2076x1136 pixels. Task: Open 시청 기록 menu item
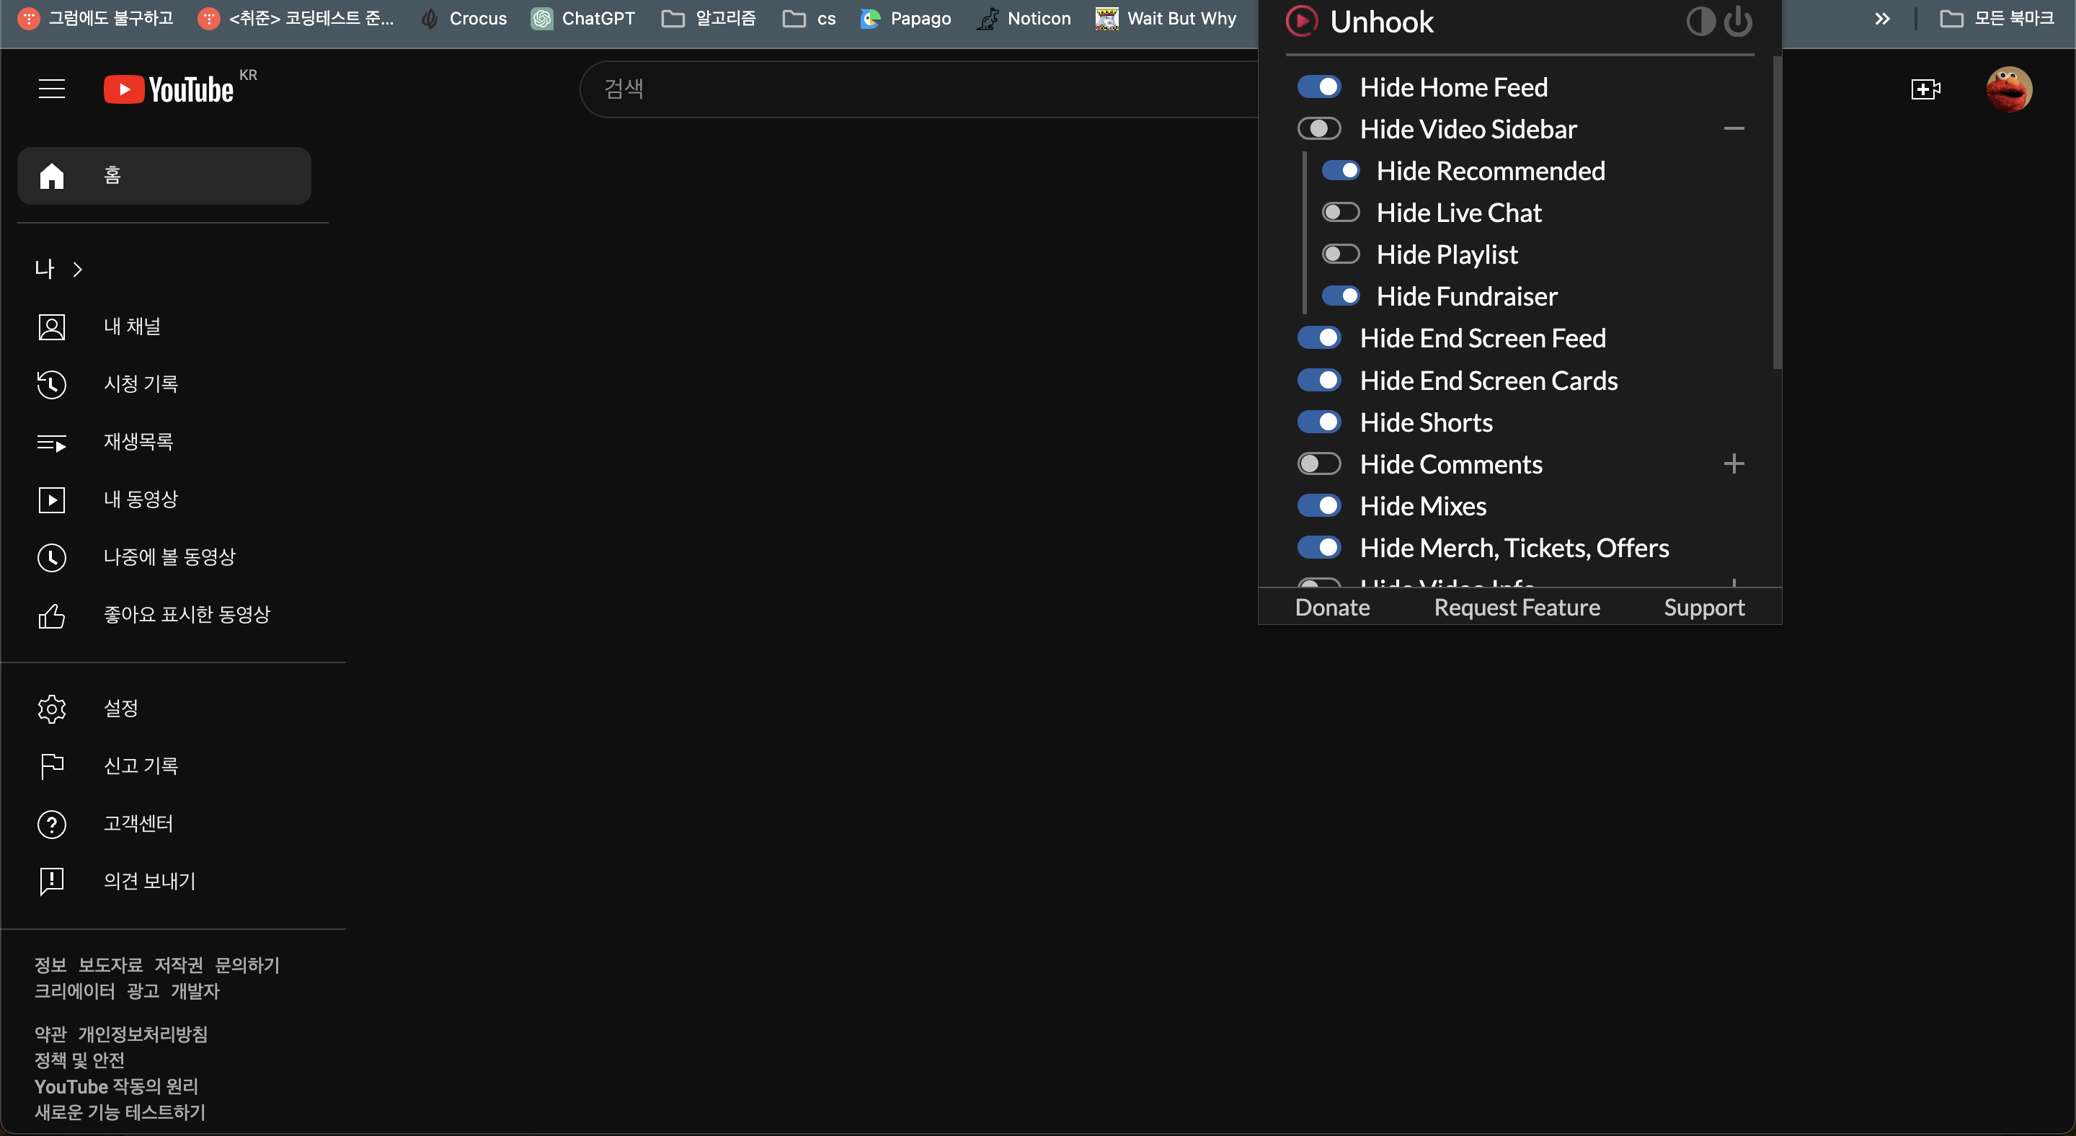(x=141, y=383)
